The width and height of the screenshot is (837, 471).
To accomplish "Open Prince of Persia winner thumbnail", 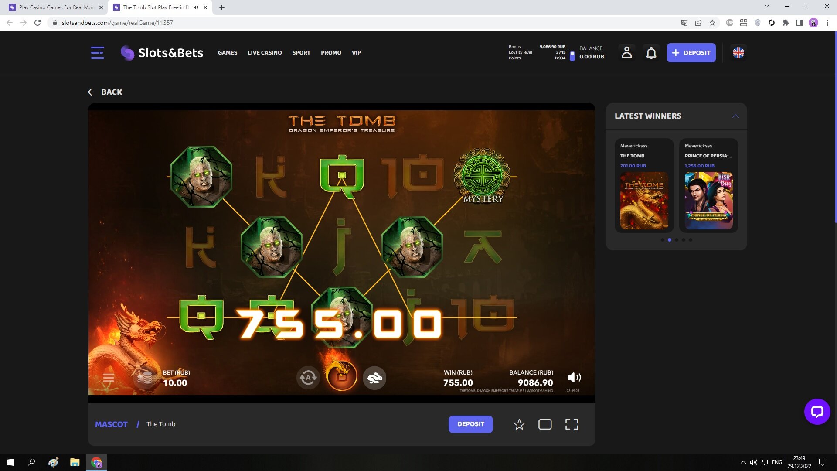I will 708,201.
